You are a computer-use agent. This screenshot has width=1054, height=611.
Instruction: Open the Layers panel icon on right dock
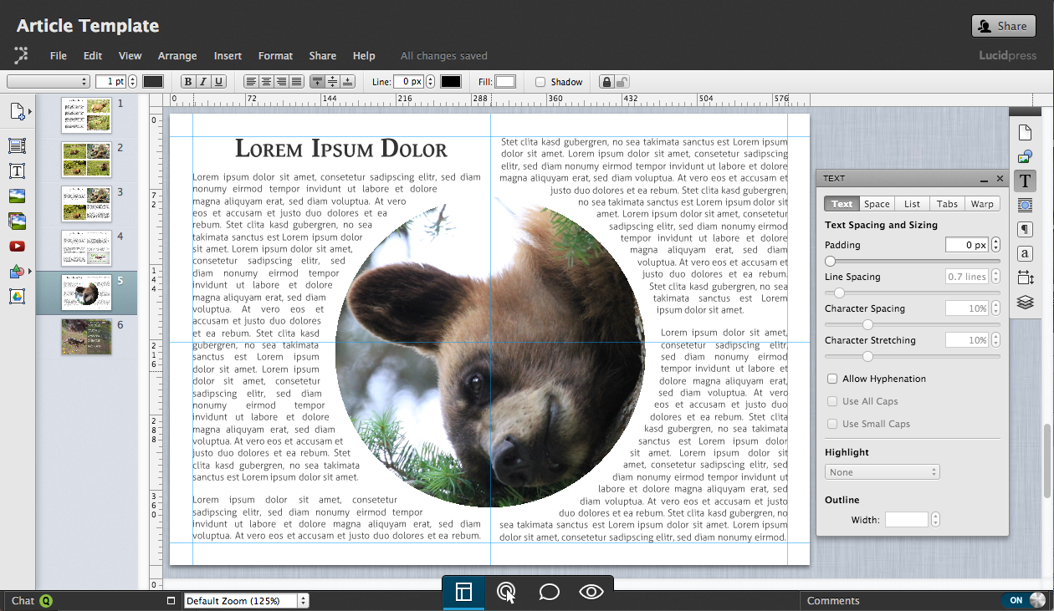pyautogui.click(x=1025, y=303)
